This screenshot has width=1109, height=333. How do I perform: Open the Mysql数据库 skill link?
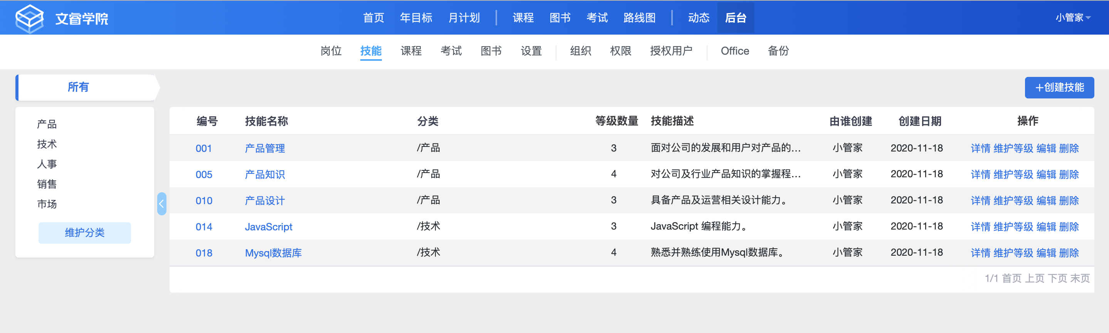click(x=273, y=253)
